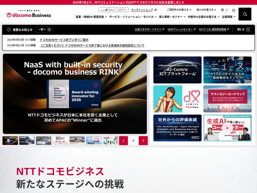Select ドコモビジネスパートナープログラム carousel thumbnail

coord(27,141)
